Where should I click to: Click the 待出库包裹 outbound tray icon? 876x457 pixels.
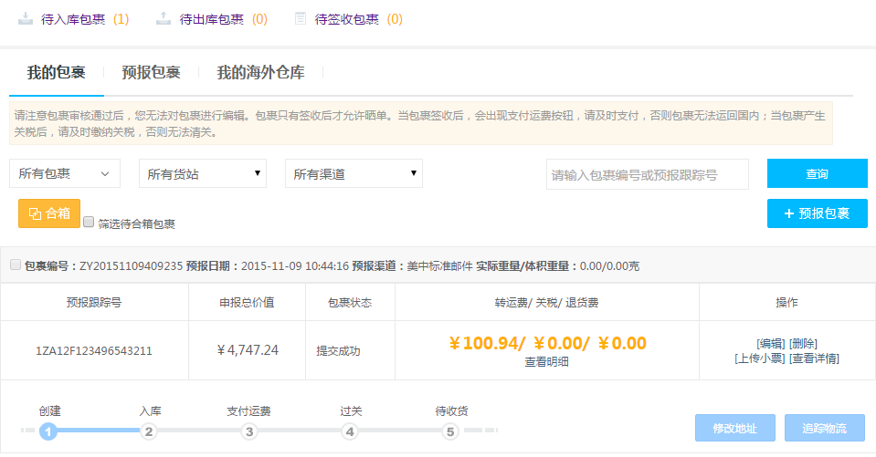click(164, 18)
